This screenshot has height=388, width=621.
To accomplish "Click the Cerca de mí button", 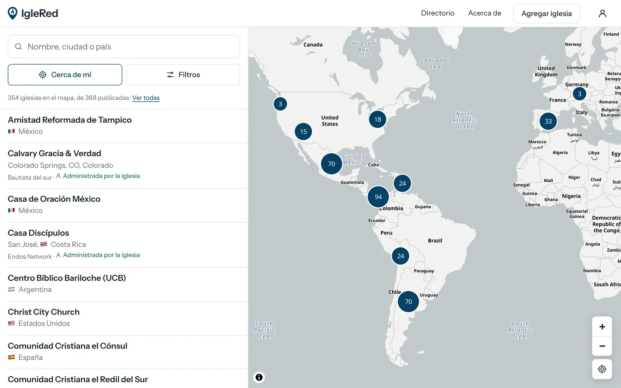I will click(65, 74).
